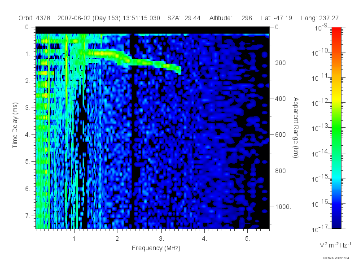Click the apparent range tick '400.'
Image resolution: width=359 pixels, height=269 pixels.
(281, 99)
